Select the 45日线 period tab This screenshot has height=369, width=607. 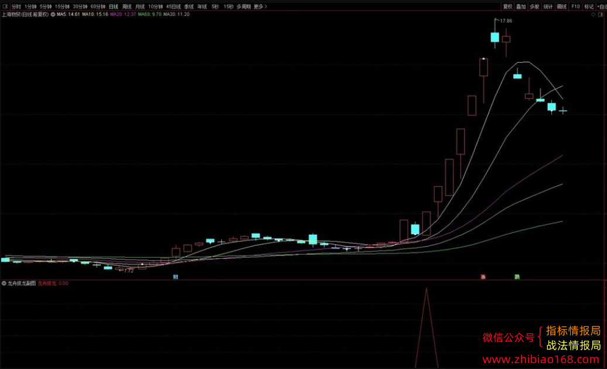click(x=173, y=6)
